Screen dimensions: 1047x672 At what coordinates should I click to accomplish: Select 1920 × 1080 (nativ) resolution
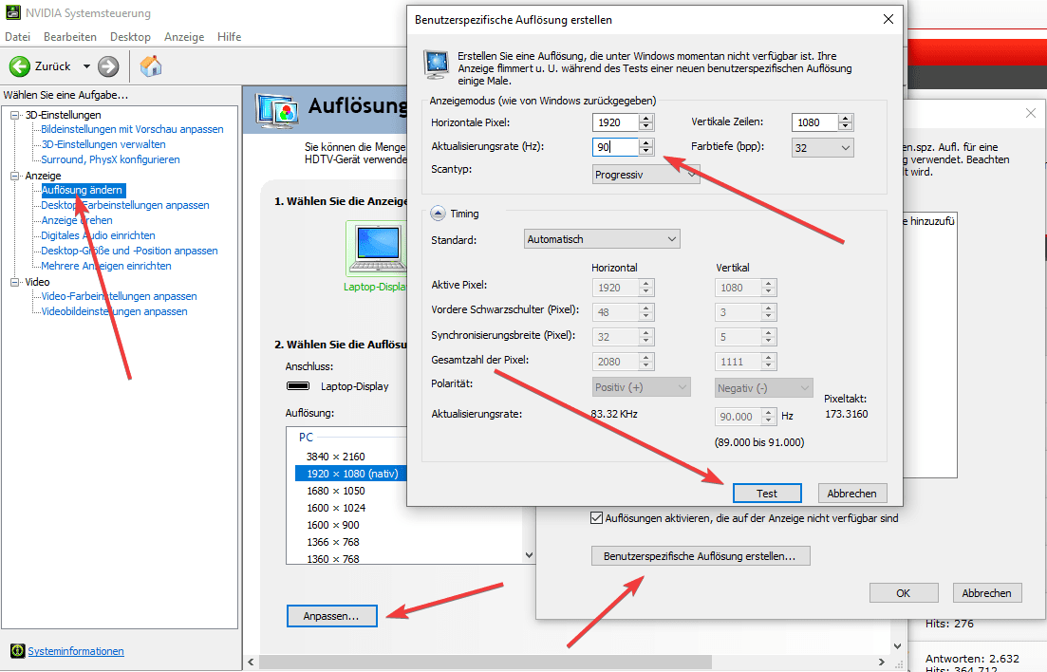351,473
